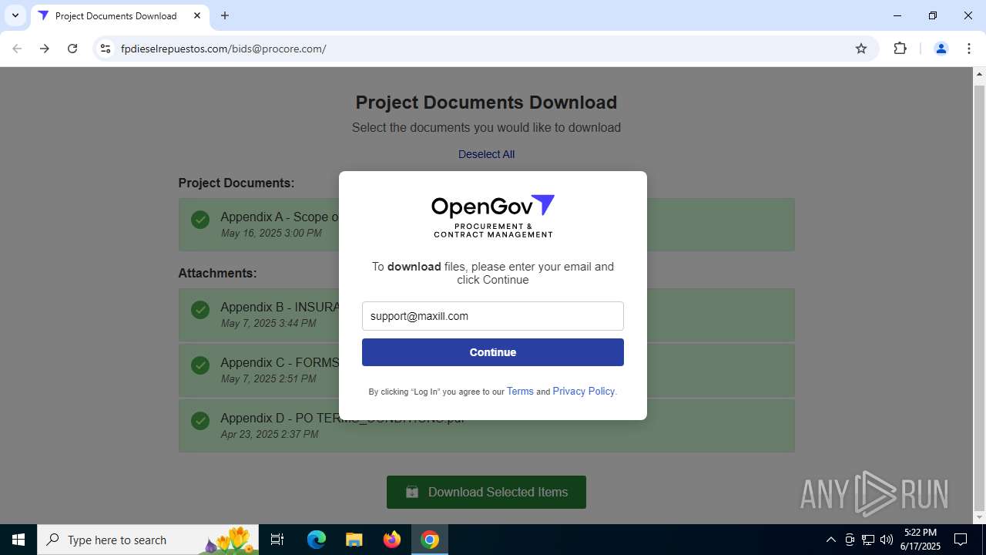Click the email input field

coord(493,316)
